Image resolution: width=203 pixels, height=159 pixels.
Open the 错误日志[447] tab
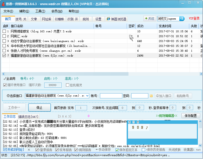point(28,117)
